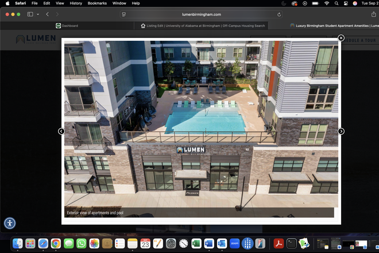Viewport: 379px width, 253px height.
Task: Open Zoom from the Dock
Action: click(x=235, y=244)
